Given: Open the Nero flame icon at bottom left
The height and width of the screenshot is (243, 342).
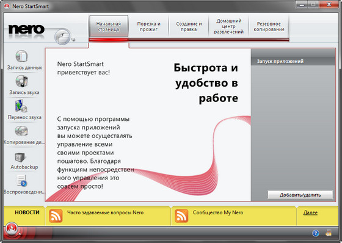Looking at the screenshot, I should click(x=12, y=229).
